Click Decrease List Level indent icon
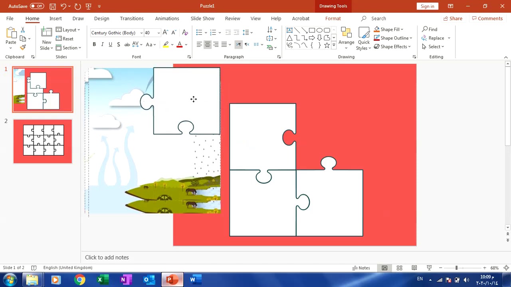Viewport: 511px width, 287px height. coord(228,32)
